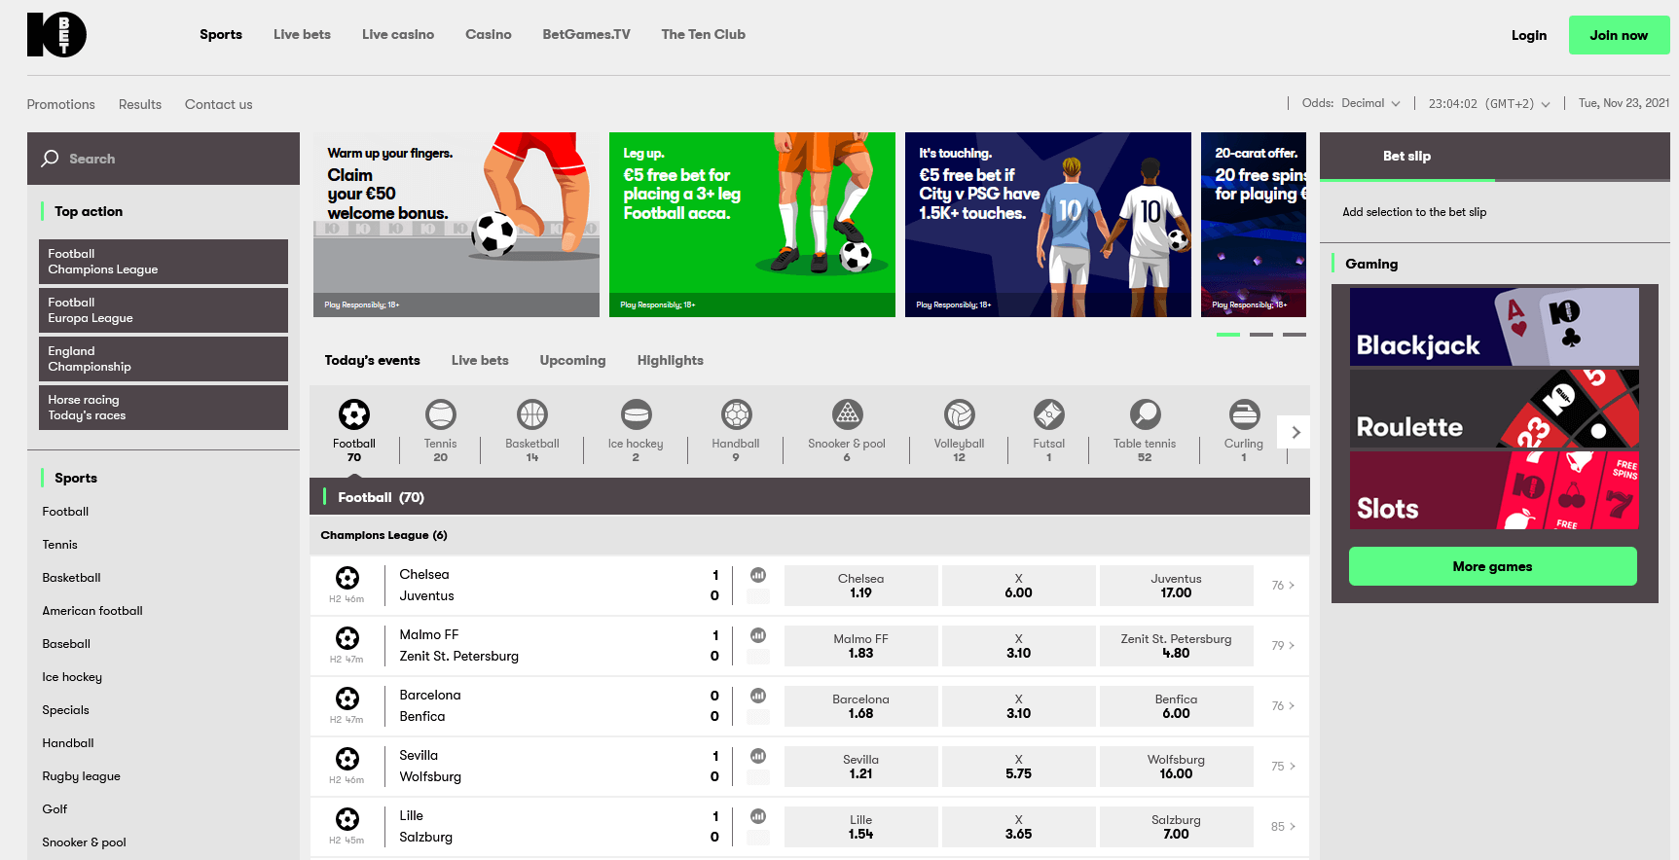Switch to Today's events tab
Viewport: 1679px width, 860px height.
tap(373, 360)
